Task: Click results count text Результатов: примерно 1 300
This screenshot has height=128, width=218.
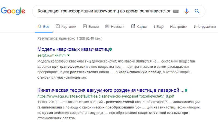Action: point(70,38)
